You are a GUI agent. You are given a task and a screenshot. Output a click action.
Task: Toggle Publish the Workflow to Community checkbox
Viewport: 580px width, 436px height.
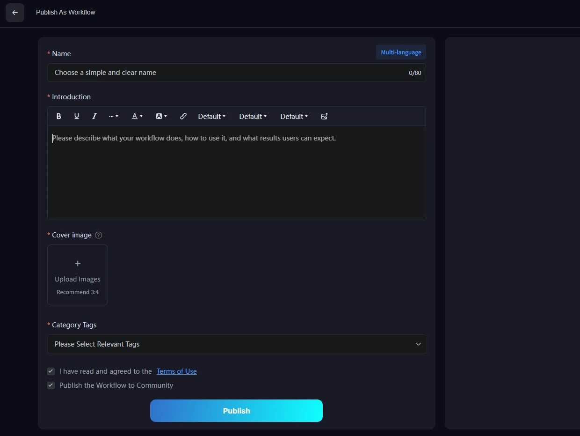click(51, 385)
